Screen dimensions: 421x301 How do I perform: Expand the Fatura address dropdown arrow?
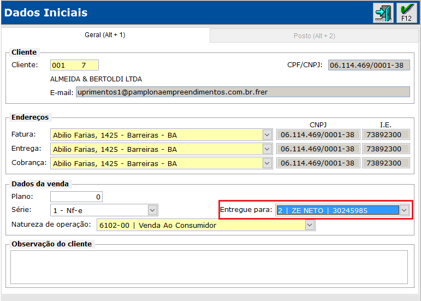[267, 135]
